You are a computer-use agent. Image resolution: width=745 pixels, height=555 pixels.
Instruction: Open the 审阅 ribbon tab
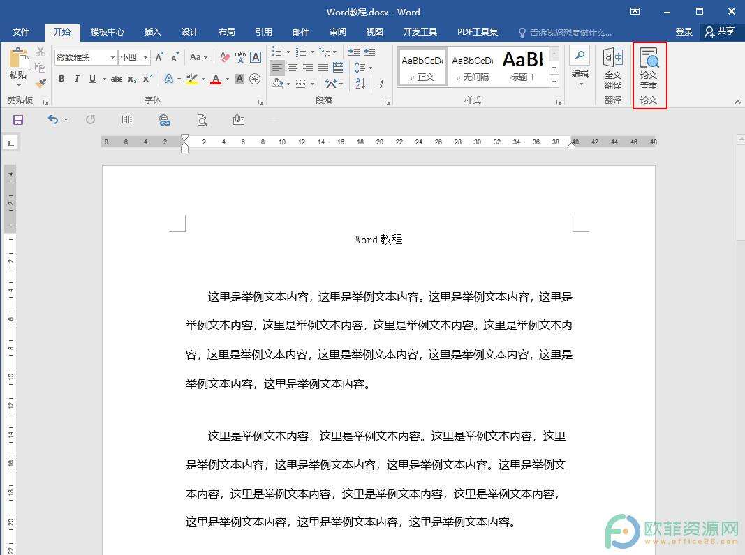[338, 32]
